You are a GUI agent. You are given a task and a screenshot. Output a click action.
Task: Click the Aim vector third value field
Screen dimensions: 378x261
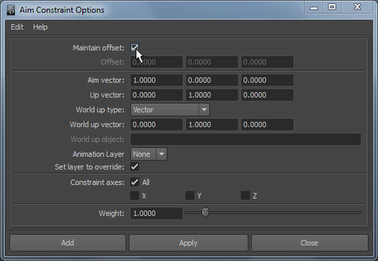pyautogui.click(x=267, y=80)
